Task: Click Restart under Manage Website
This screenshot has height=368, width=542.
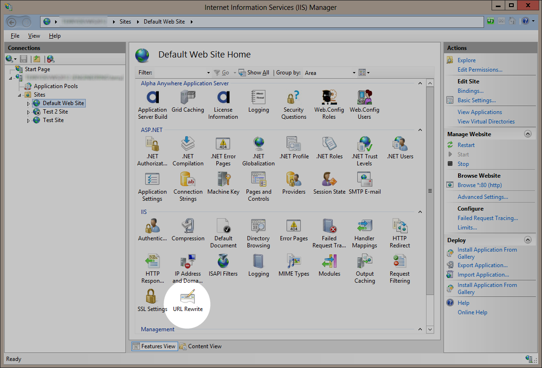Action: (466, 145)
